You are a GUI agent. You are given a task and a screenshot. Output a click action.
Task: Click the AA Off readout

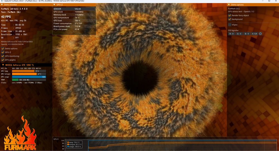click(10, 38)
